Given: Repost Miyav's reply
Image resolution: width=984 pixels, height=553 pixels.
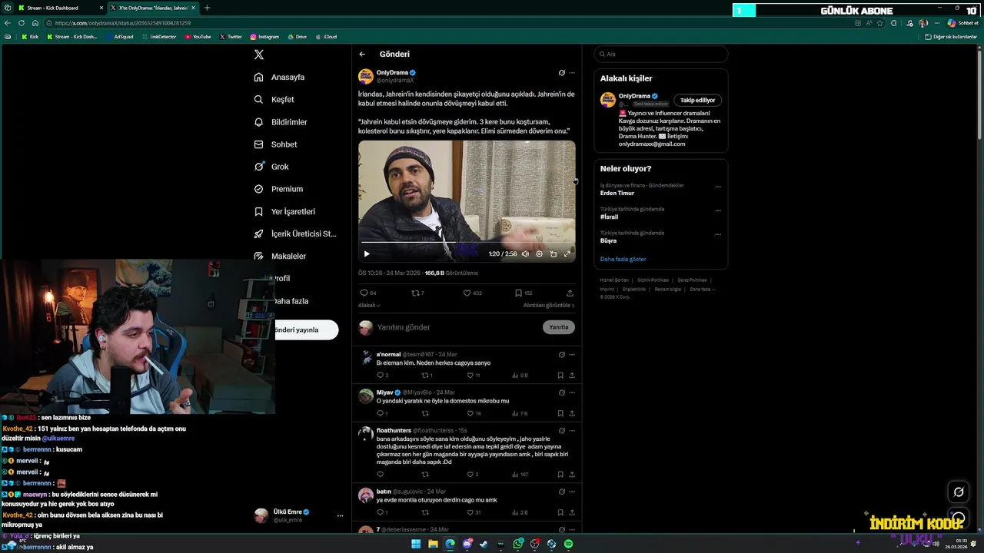Looking at the screenshot, I should tap(425, 413).
